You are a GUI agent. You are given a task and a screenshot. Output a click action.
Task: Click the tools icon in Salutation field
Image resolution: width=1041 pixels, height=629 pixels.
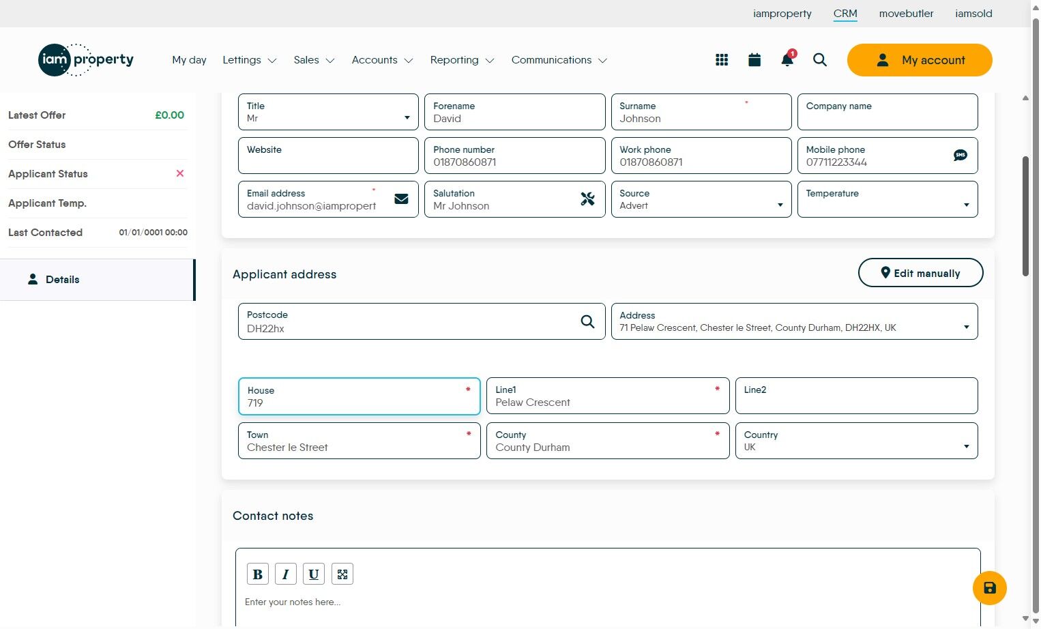click(587, 199)
